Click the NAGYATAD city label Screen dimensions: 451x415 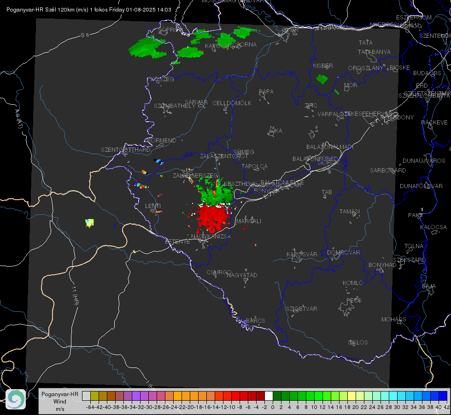pos(242,275)
